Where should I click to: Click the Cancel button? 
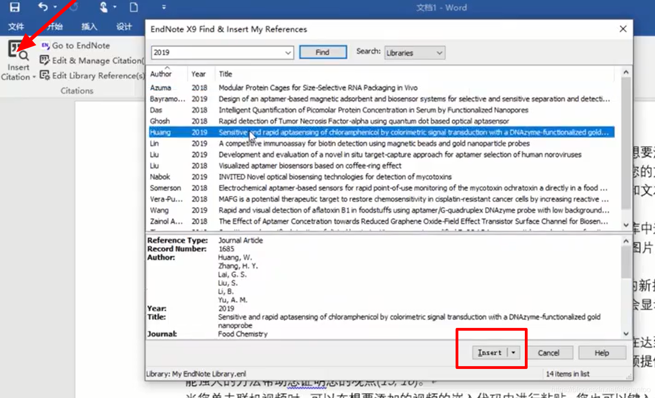tap(548, 353)
